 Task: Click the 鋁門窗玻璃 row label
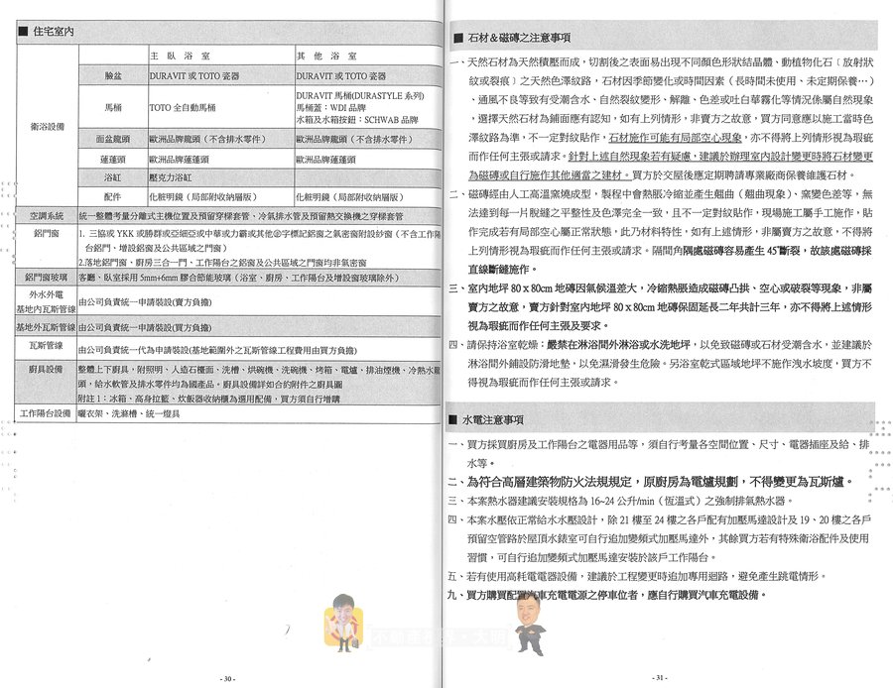(47, 277)
